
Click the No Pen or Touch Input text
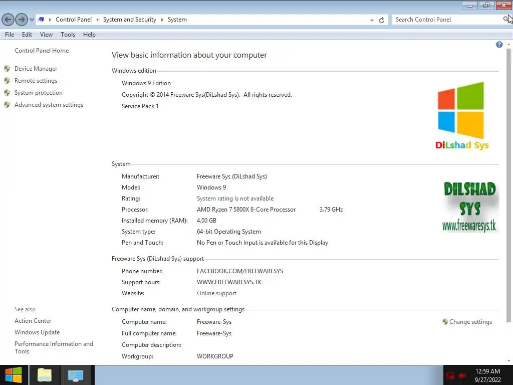click(x=263, y=243)
